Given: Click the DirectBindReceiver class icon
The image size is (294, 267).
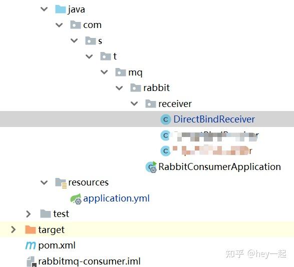Looking at the screenshot, I should (166, 119).
